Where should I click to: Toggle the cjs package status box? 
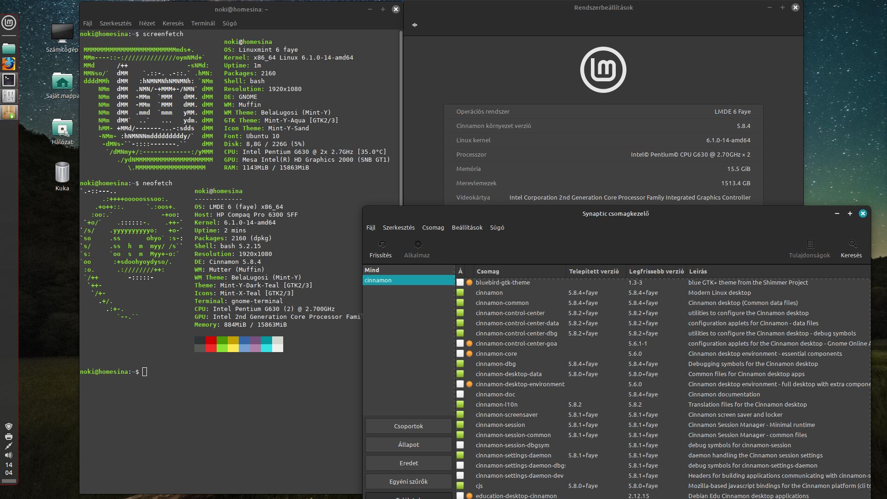click(460, 486)
